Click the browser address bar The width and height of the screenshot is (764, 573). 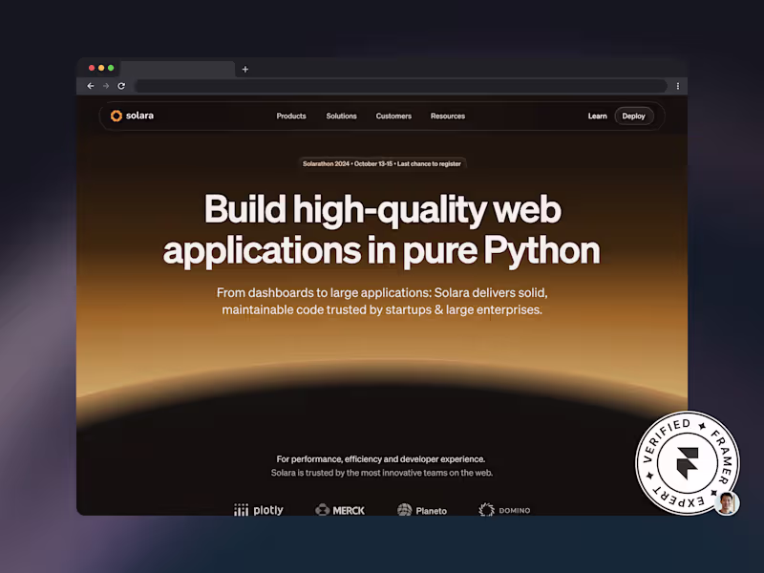(401, 86)
